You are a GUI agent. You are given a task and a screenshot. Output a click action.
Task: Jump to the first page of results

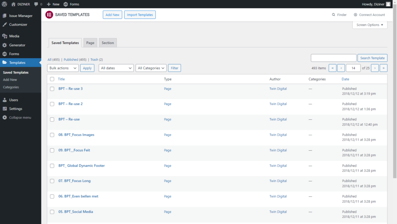tap(332, 68)
